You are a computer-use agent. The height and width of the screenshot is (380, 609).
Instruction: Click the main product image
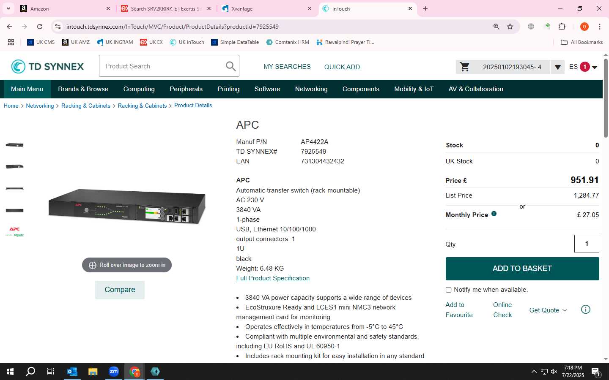[x=127, y=206]
